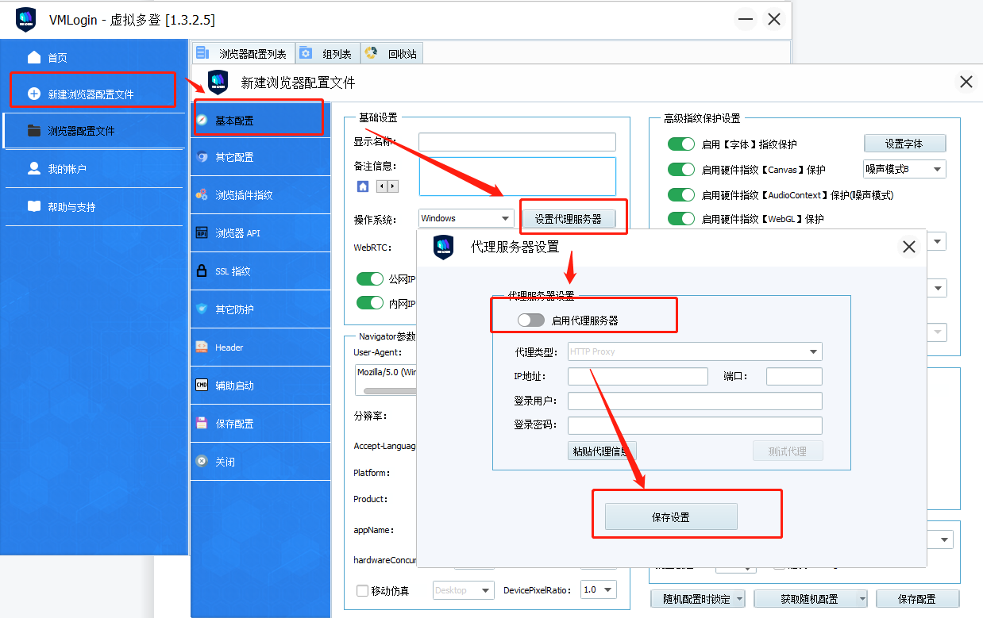Click the 端口 input field

click(x=794, y=377)
